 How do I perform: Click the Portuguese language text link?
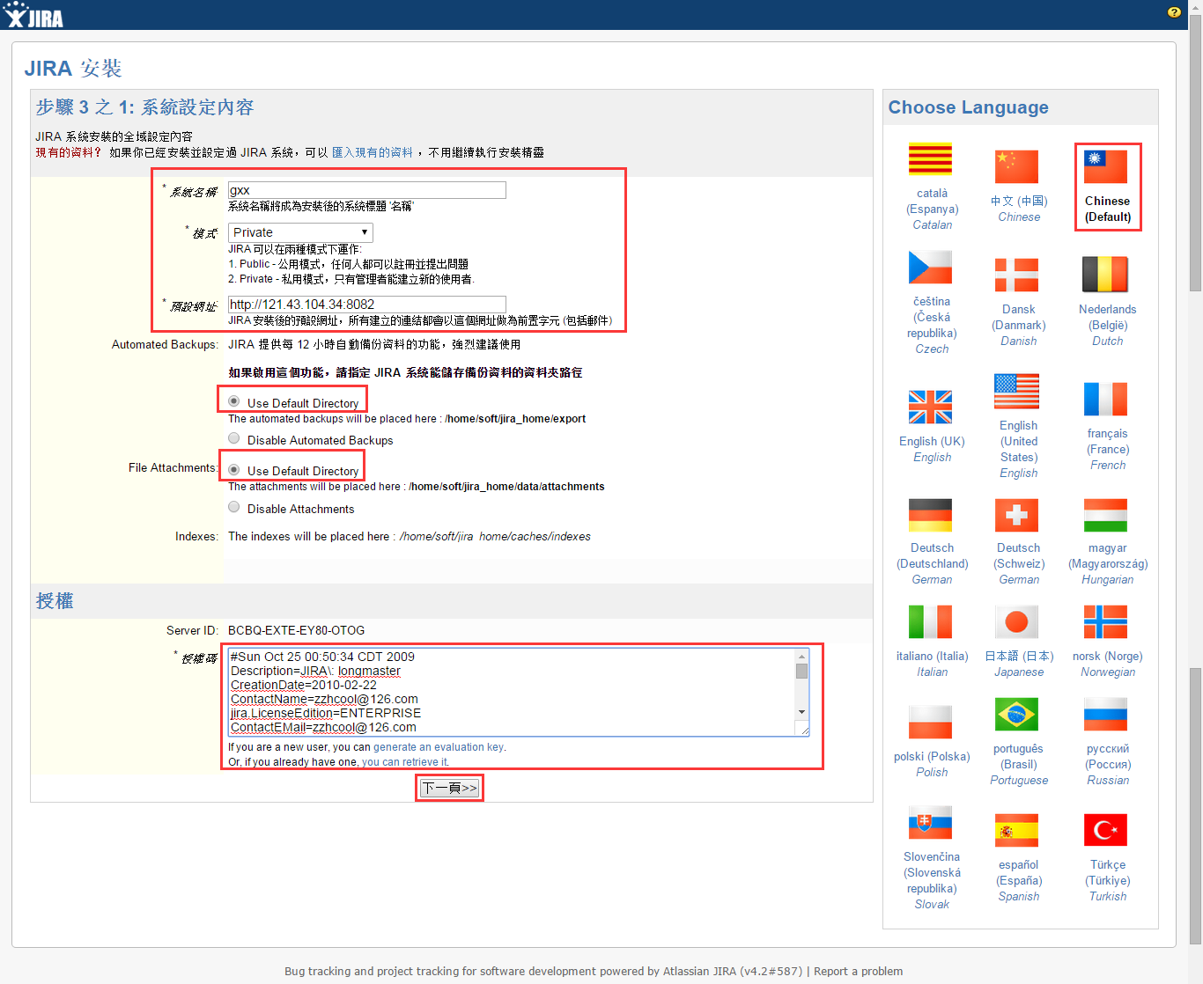tap(1019, 781)
